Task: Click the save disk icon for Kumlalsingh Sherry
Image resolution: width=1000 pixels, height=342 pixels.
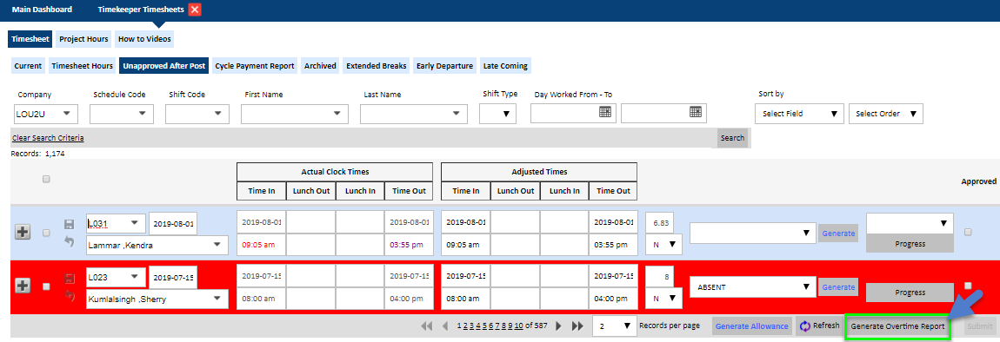Action: [70, 279]
